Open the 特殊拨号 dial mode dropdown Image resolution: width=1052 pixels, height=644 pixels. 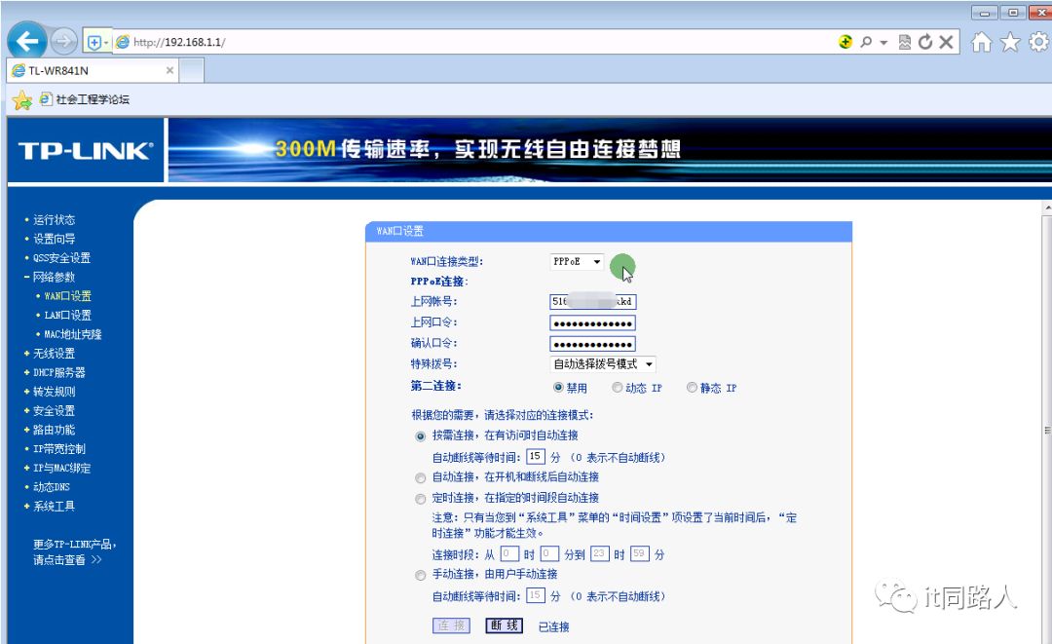click(603, 364)
